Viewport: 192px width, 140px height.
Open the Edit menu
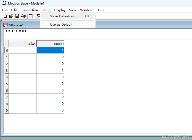[14, 10]
